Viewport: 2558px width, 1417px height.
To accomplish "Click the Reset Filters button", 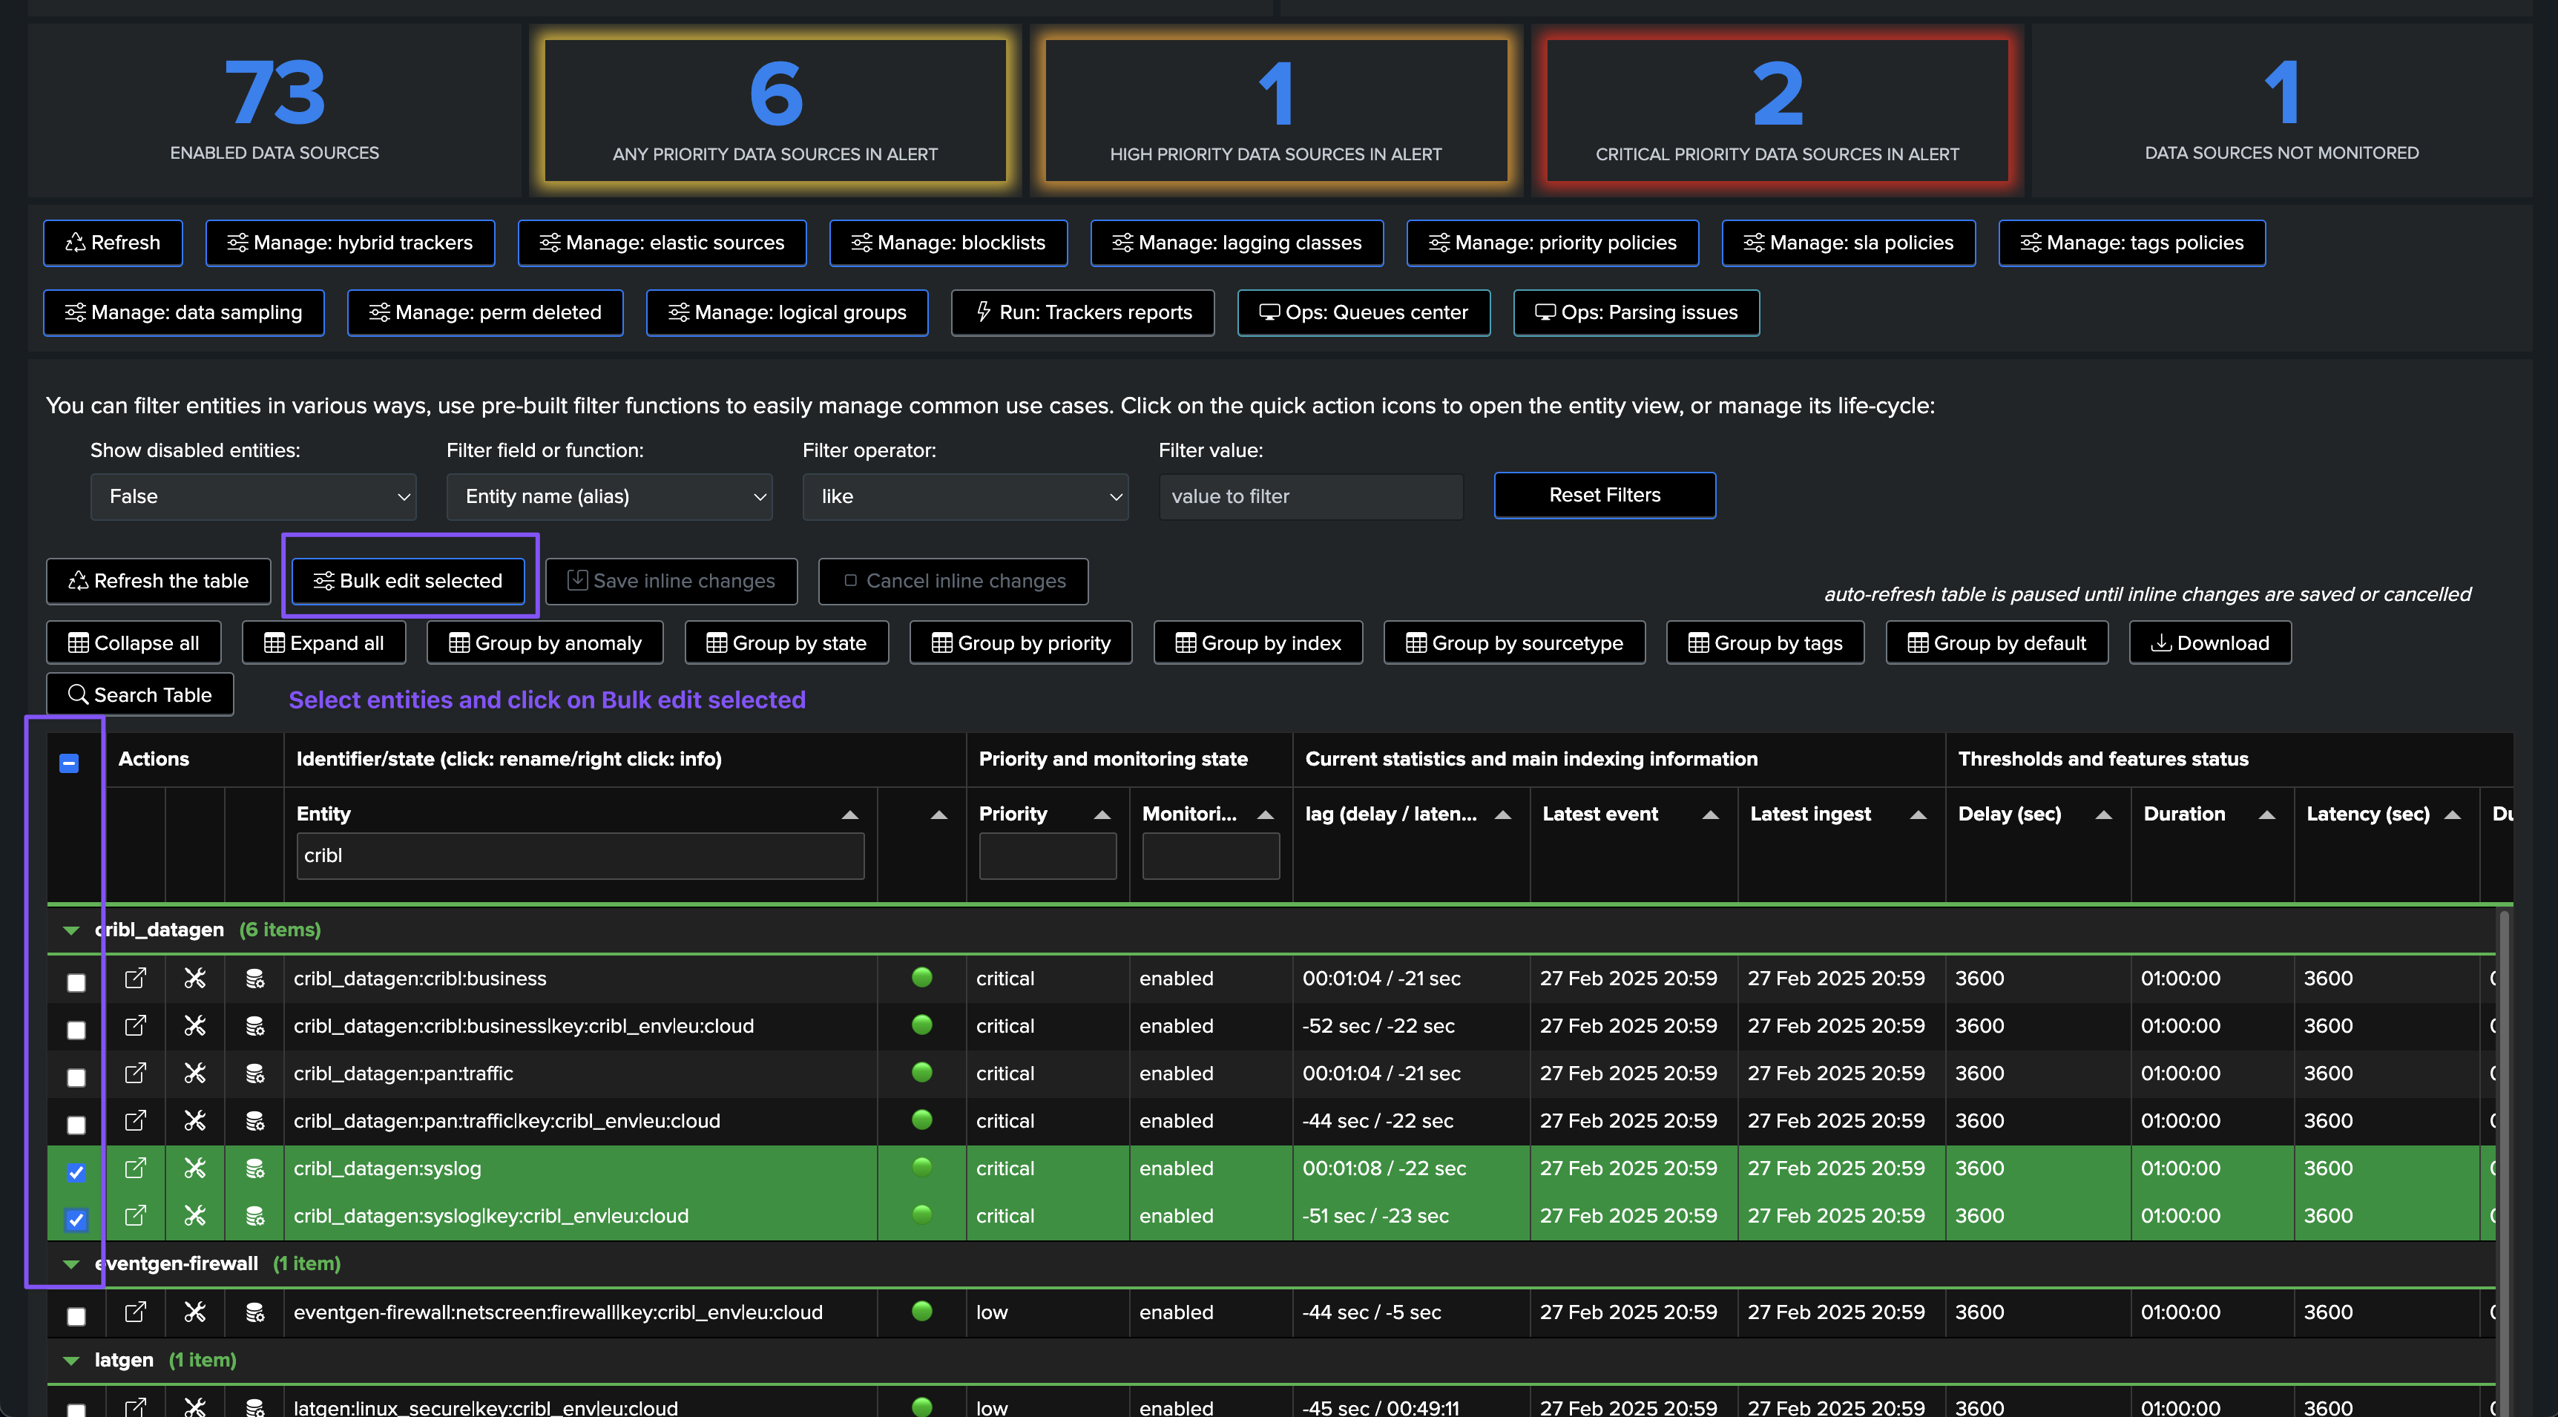I will (1605, 495).
